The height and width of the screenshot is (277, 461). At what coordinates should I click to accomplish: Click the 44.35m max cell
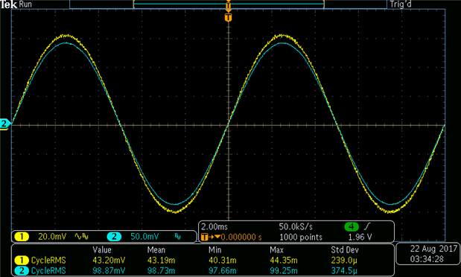click(x=284, y=261)
